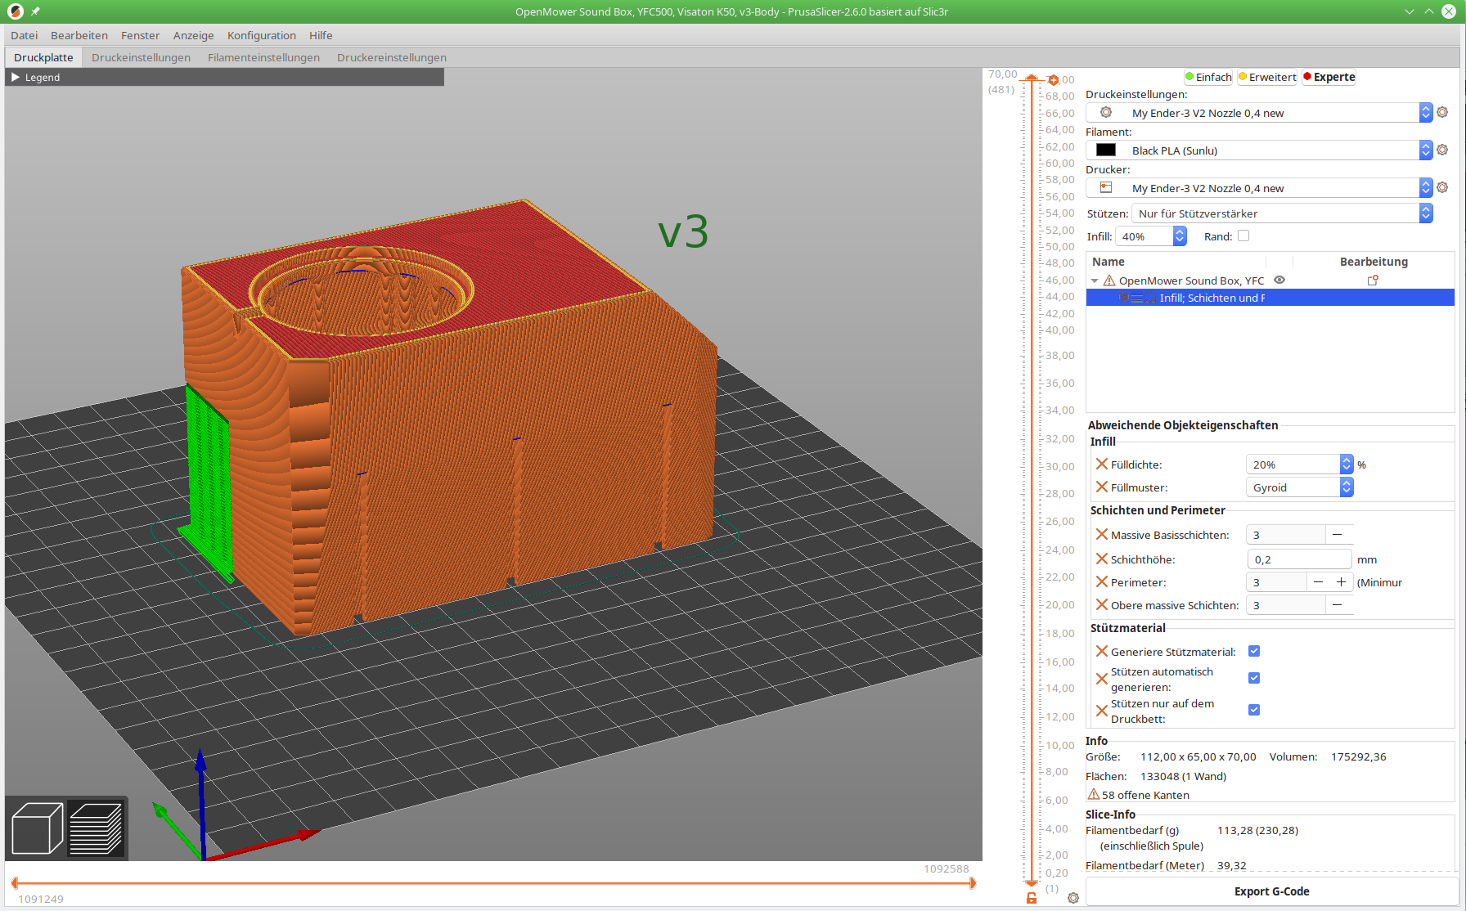Switch to the Druckereinstellungen tab
The width and height of the screenshot is (1466, 911).
pyautogui.click(x=392, y=57)
